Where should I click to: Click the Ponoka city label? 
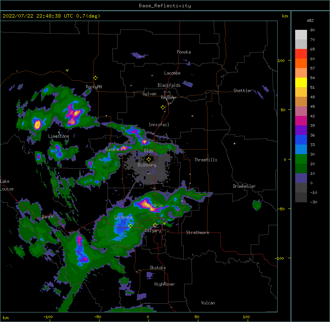coord(184,52)
